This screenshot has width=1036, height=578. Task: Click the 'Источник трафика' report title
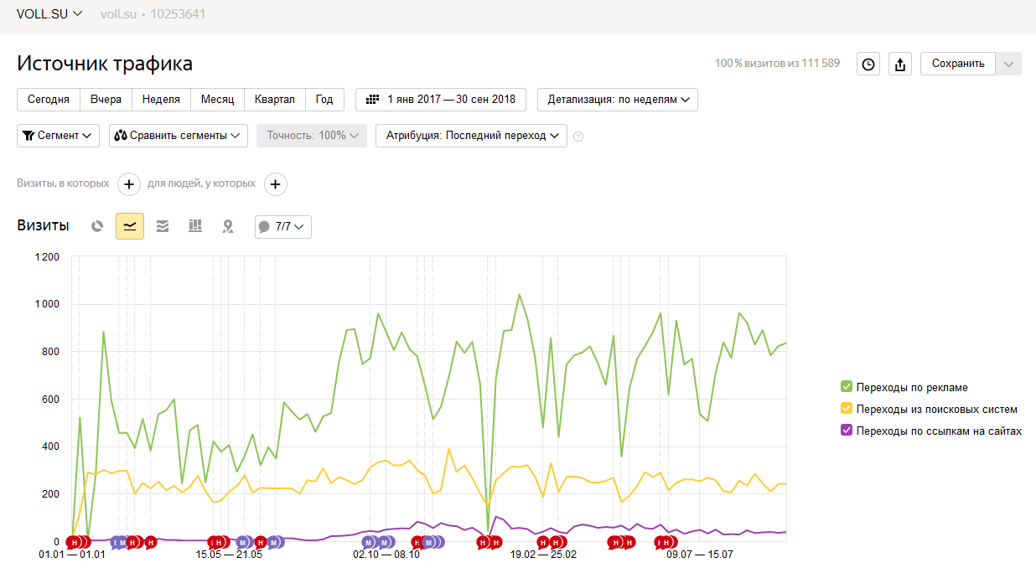pos(105,64)
